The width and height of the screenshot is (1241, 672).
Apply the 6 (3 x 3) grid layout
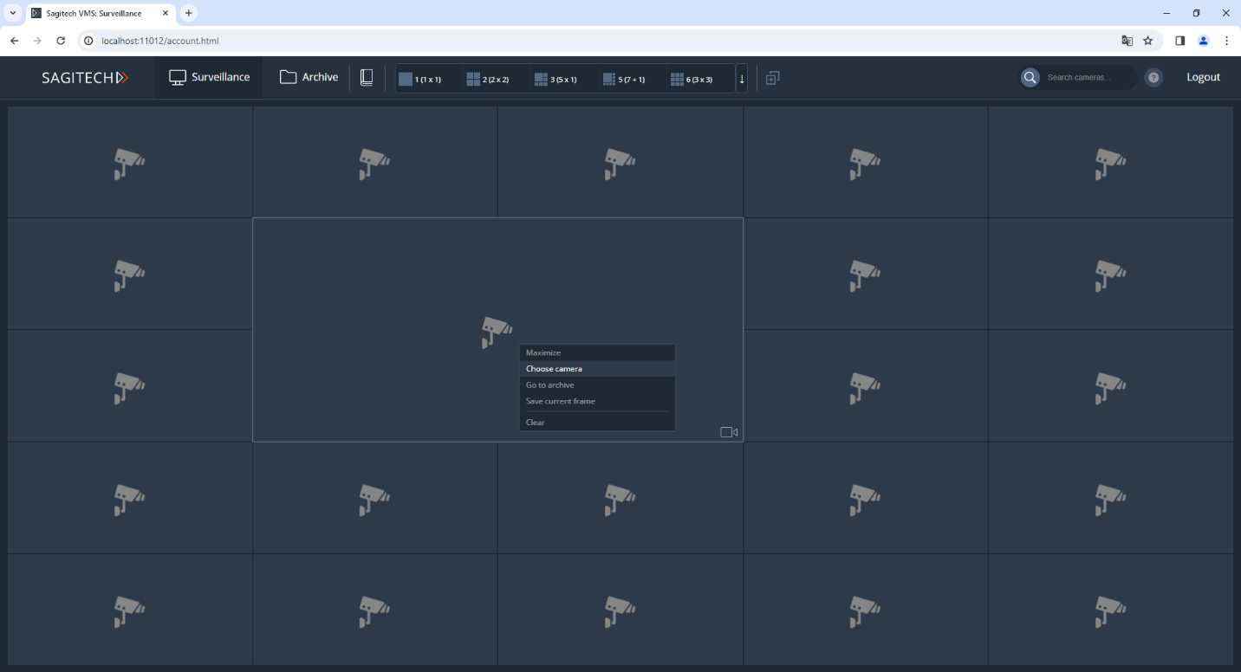692,79
